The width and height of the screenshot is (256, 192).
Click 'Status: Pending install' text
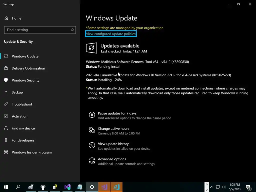click(x=103, y=66)
